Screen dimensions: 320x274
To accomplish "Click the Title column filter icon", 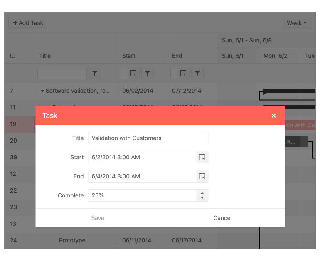I will click(x=95, y=73).
